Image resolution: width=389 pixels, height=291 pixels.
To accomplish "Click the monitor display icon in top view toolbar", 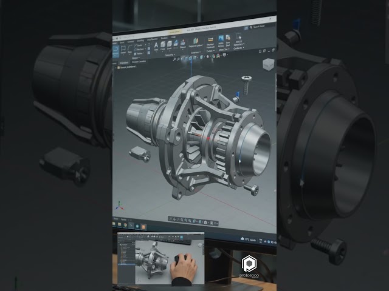I will [224, 55].
